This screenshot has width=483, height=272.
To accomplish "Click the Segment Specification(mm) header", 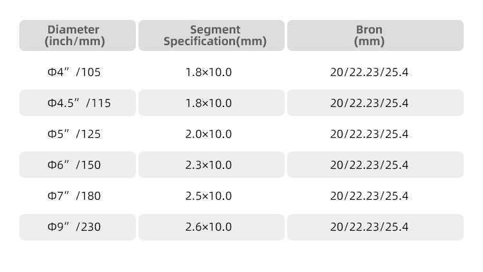I will 211,35.
